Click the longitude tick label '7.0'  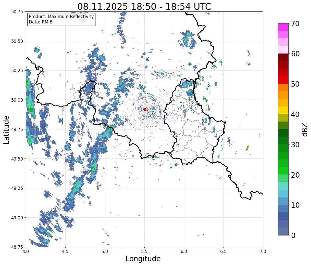(x=263, y=251)
